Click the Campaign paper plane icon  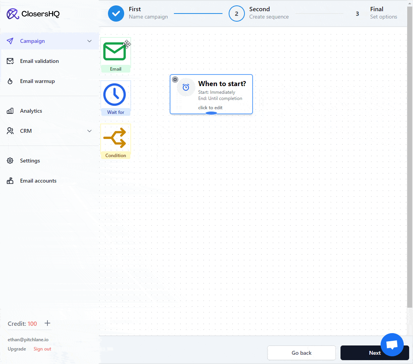[x=10, y=41]
